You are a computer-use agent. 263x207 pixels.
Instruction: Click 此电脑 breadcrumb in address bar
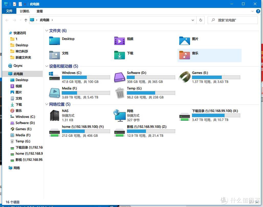45,20
